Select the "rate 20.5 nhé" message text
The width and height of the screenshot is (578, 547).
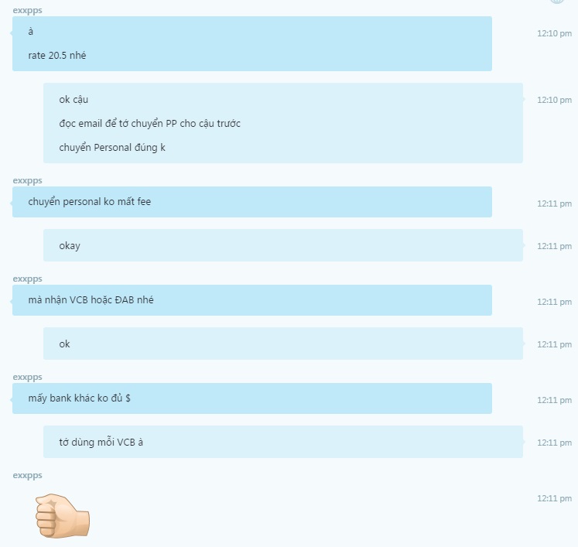point(57,55)
